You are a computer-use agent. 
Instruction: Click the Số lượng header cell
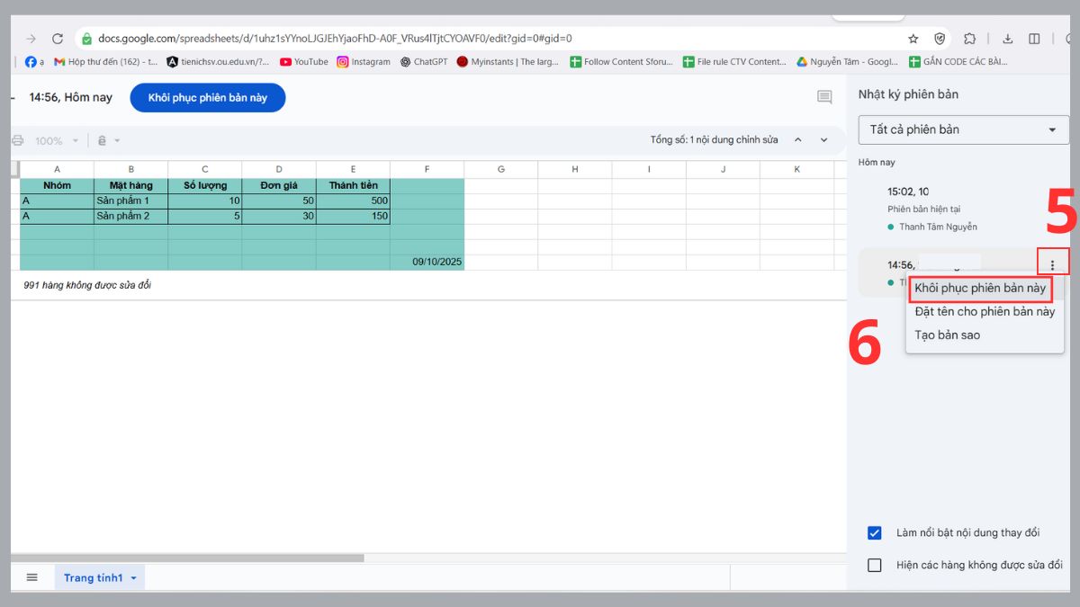coord(204,185)
